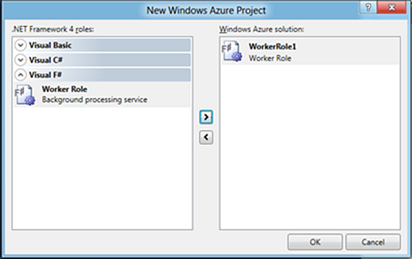The width and height of the screenshot is (412, 259).
Task: Select the Visual F# category header
Action: [x=103, y=75]
